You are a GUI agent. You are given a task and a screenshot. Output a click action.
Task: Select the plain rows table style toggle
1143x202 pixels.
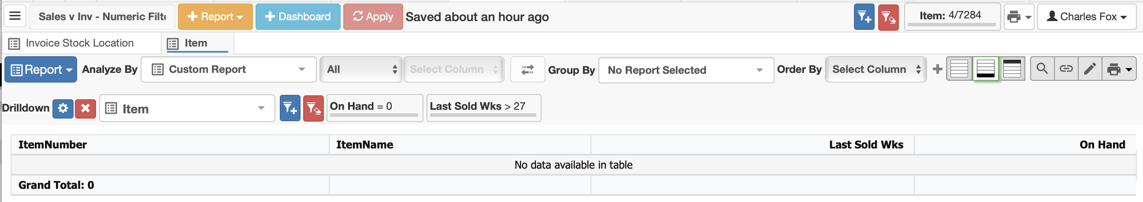959,69
